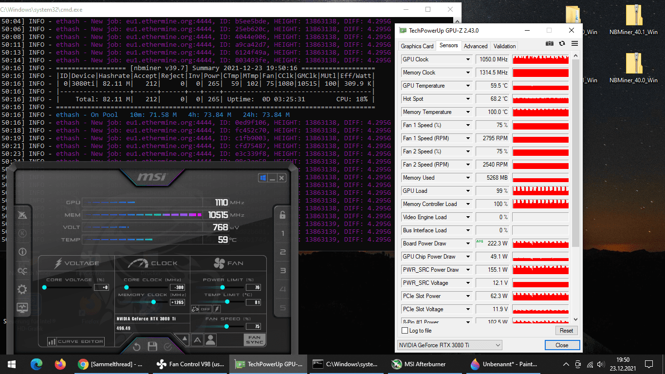This screenshot has height=374, width=665.
Task: Open the Afterburner information icon
Action: [x=22, y=252]
